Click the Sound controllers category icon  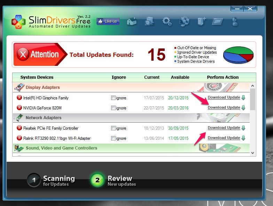point(19,148)
